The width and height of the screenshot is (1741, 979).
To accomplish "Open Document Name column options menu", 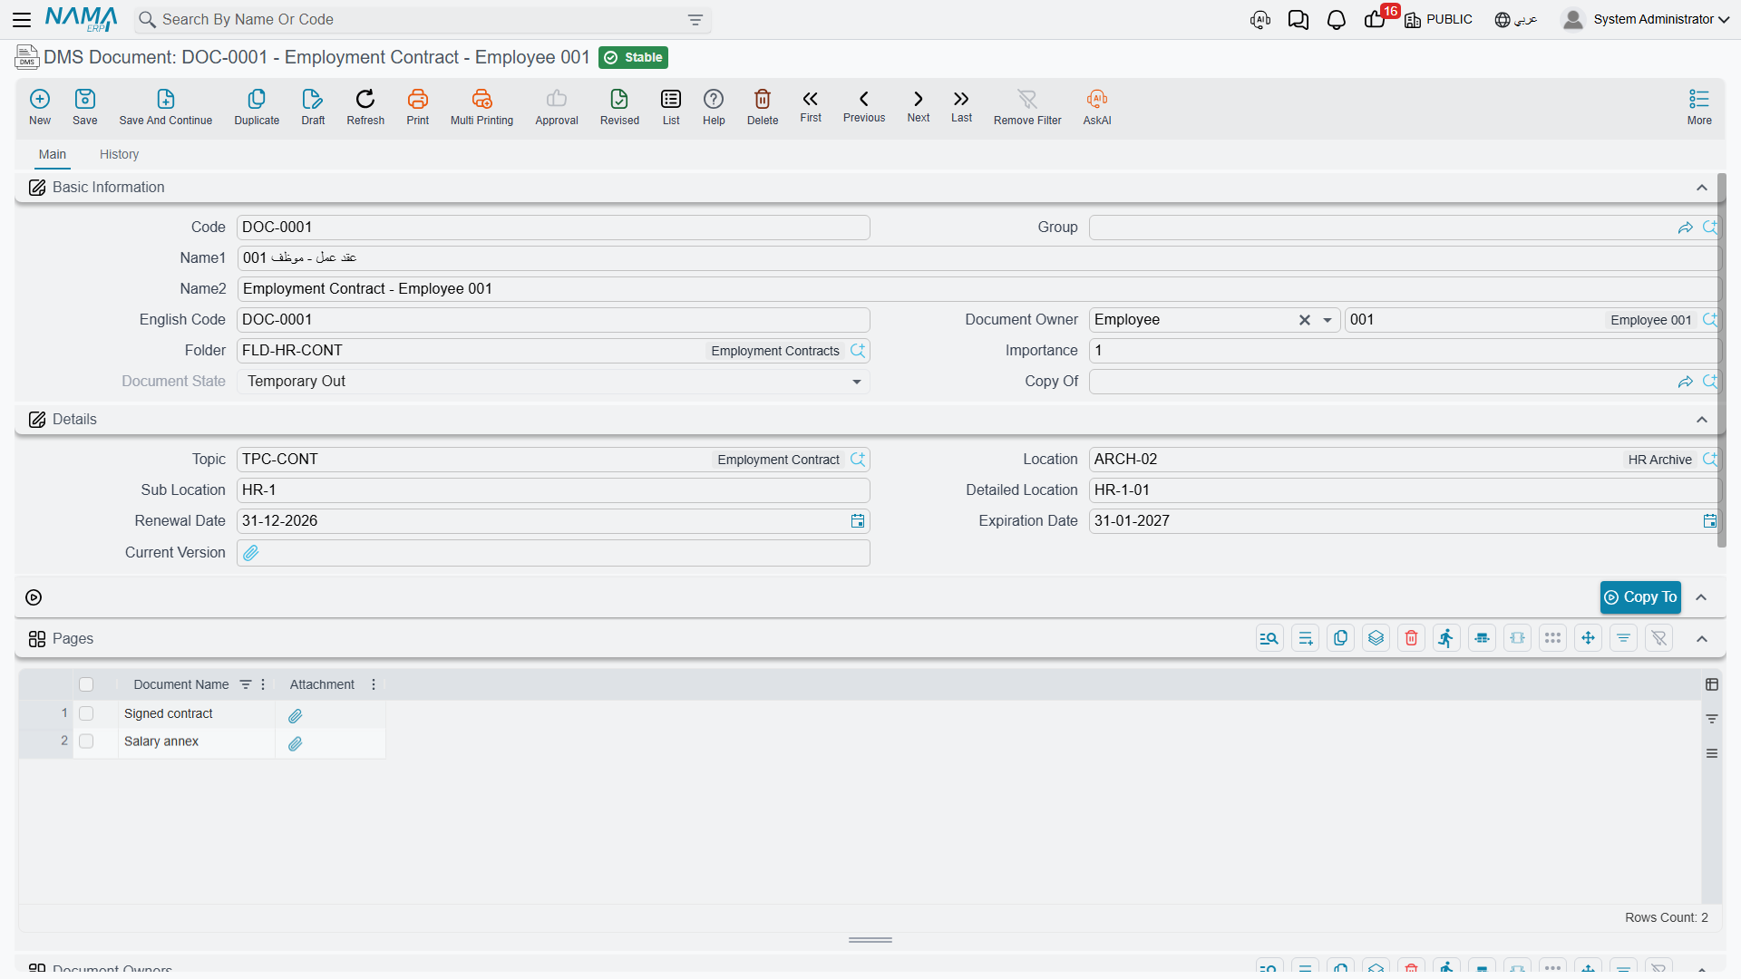I will click(x=263, y=684).
